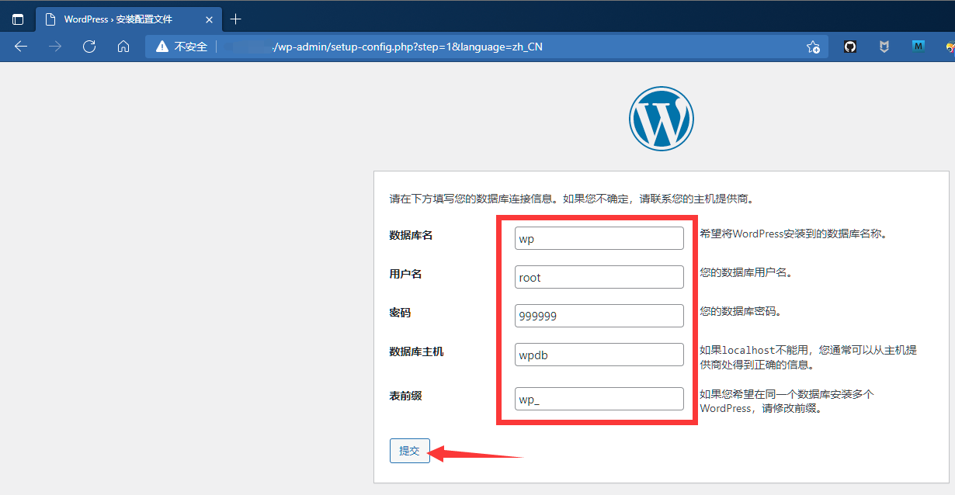Reload the page with the refresh icon
The height and width of the screenshot is (495, 955).
(89, 47)
